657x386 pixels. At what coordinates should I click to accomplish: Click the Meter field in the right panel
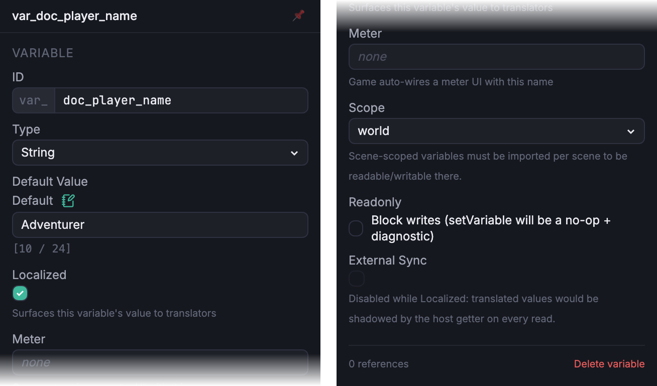coord(497,57)
